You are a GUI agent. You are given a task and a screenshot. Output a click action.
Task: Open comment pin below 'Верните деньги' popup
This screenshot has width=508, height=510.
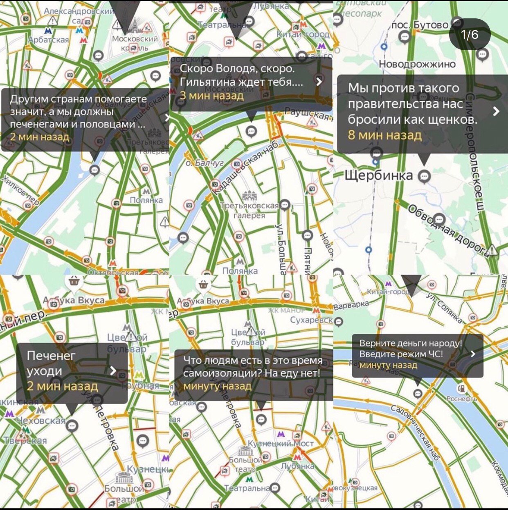[x=418, y=393]
